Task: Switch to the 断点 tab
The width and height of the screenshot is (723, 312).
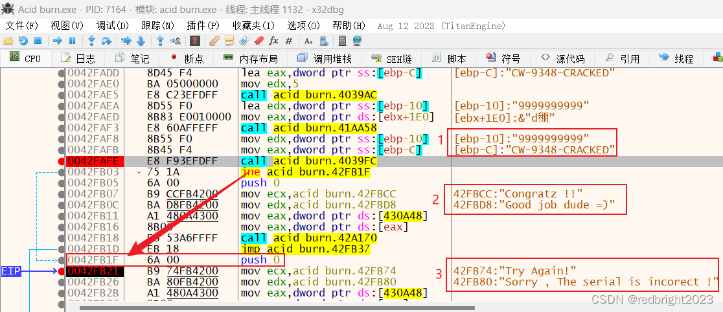Action: (x=187, y=58)
